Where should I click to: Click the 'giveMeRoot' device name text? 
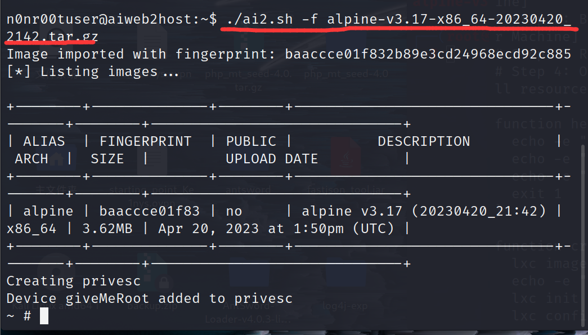(x=107, y=298)
